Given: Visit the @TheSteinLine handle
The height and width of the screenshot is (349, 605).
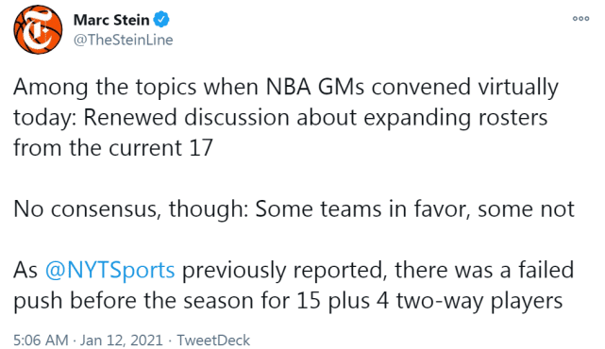Looking at the screenshot, I should point(123,40).
